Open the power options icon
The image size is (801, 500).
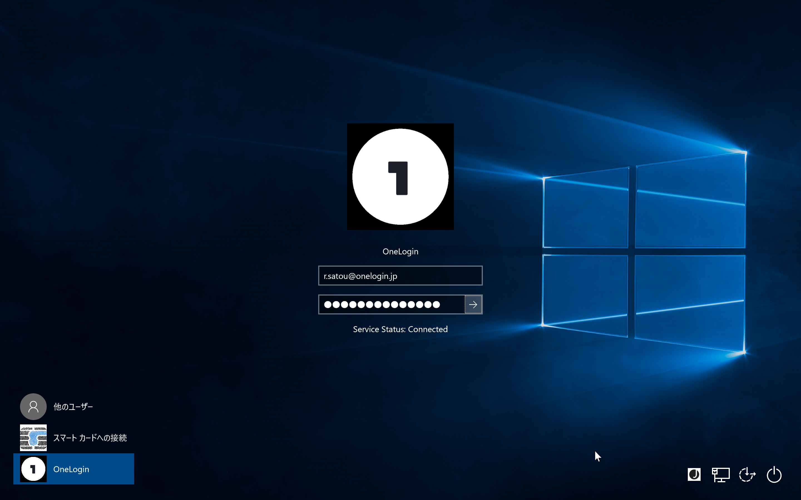tap(774, 474)
